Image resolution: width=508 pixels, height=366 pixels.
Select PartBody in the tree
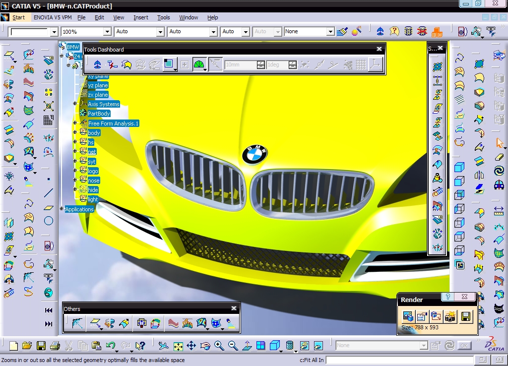[x=99, y=114]
